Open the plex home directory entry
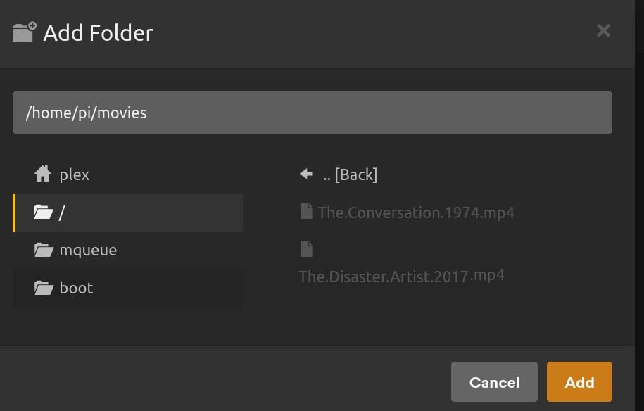Screen dimensions: 644x411 click(x=74, y=175)
